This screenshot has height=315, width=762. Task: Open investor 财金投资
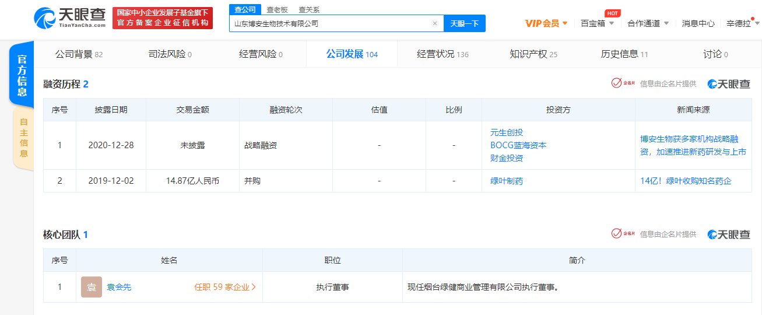click(x=507, y=158)
